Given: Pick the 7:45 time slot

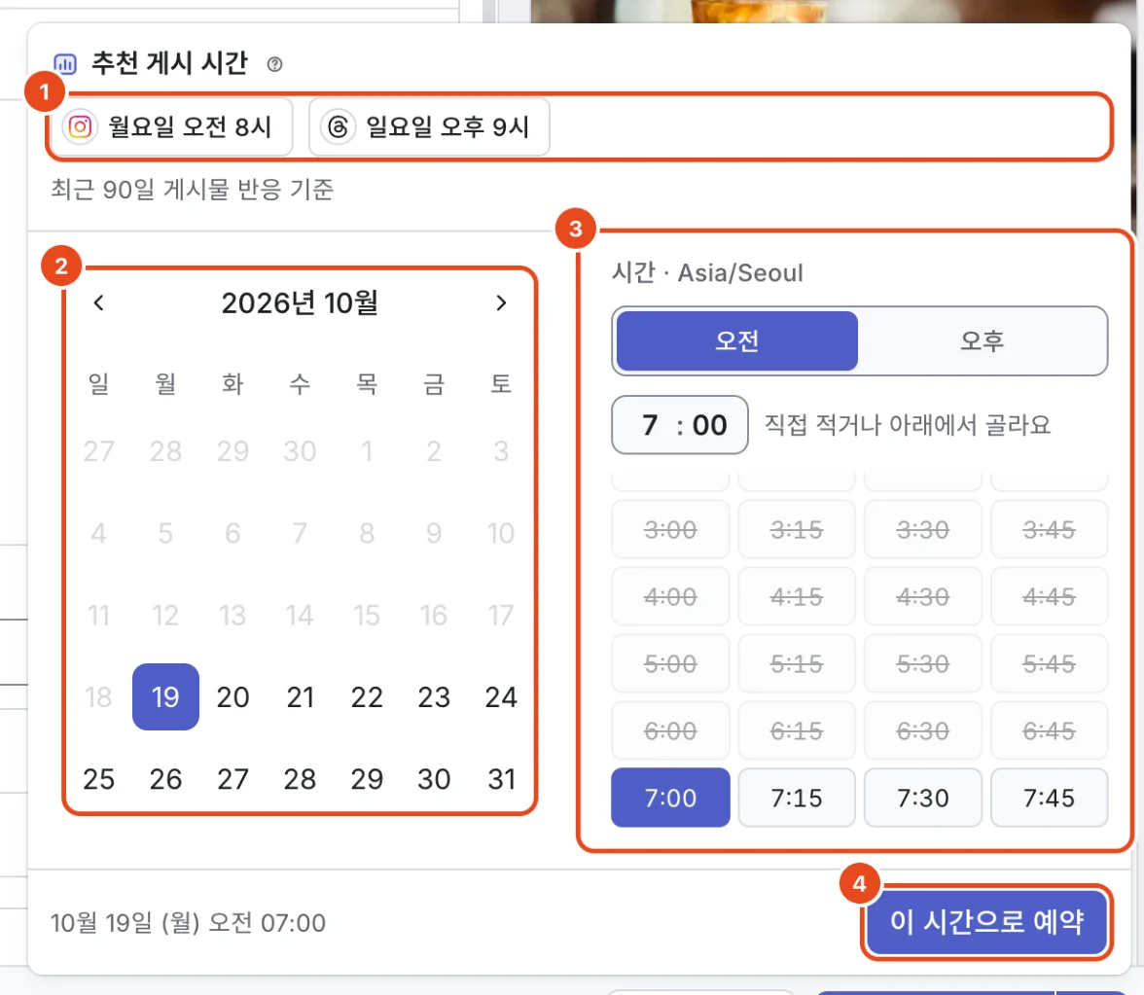Looking at the screenshot, I should (x=1049, y=798).
